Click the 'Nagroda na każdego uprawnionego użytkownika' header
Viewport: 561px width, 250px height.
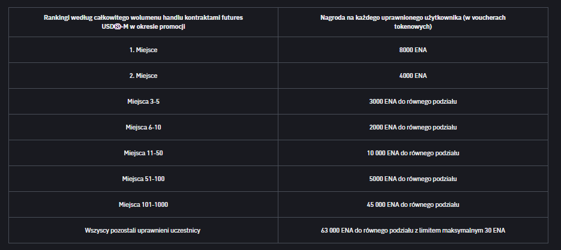[x=413, y=22]
